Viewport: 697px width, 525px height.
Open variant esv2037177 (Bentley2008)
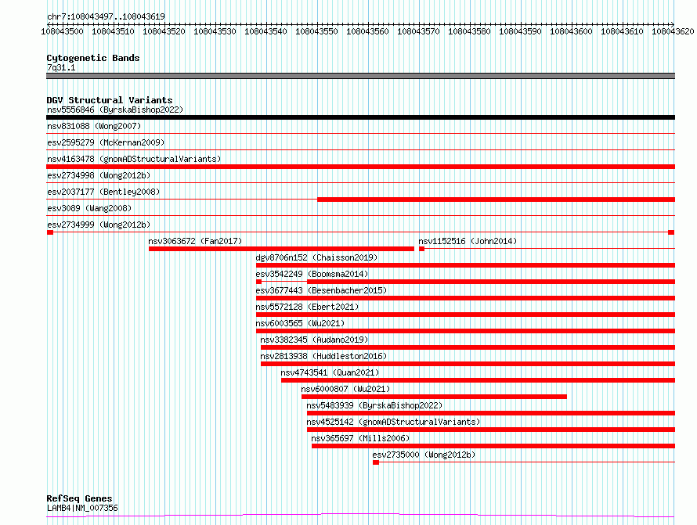[103, 192]
